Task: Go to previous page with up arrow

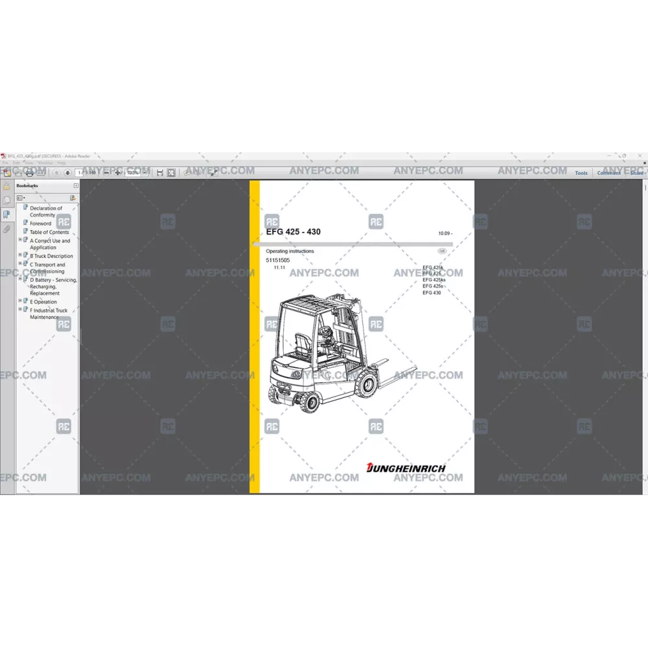Action: 57,173
